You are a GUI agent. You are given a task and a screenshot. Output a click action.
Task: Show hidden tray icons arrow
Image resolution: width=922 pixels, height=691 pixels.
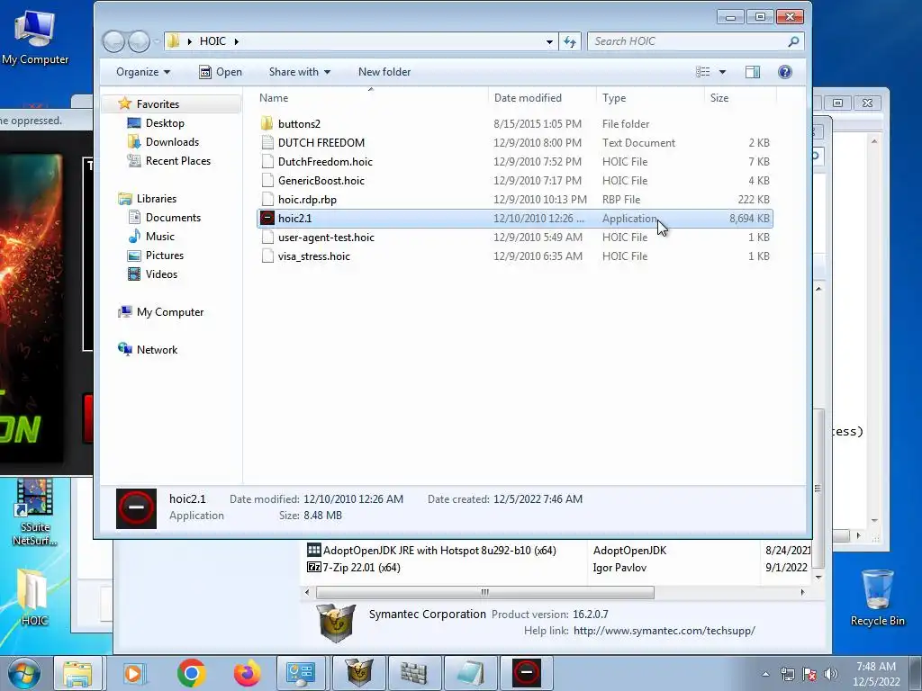tap(765, 674)
